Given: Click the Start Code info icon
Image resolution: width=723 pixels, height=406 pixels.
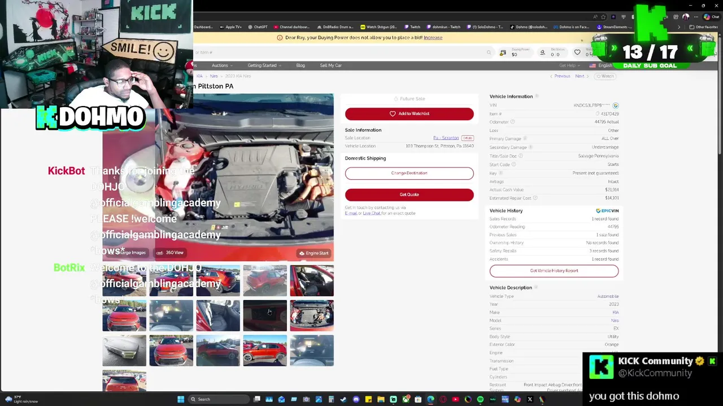Looking at the screenshot, I should click(x=513, y=164).
